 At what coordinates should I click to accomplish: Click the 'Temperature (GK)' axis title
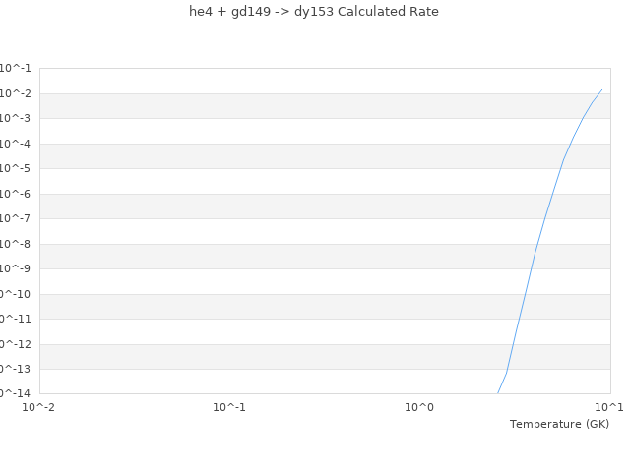(559, 424)
